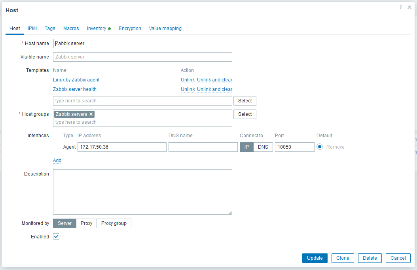Click the help question mark icon

click(401, 8)
